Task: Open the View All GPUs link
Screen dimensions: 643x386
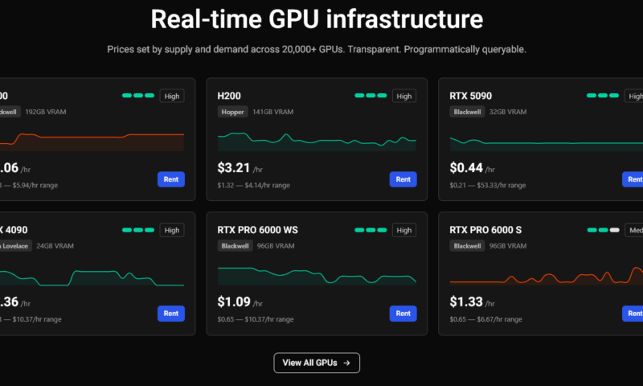Action: tap(317, 363)
